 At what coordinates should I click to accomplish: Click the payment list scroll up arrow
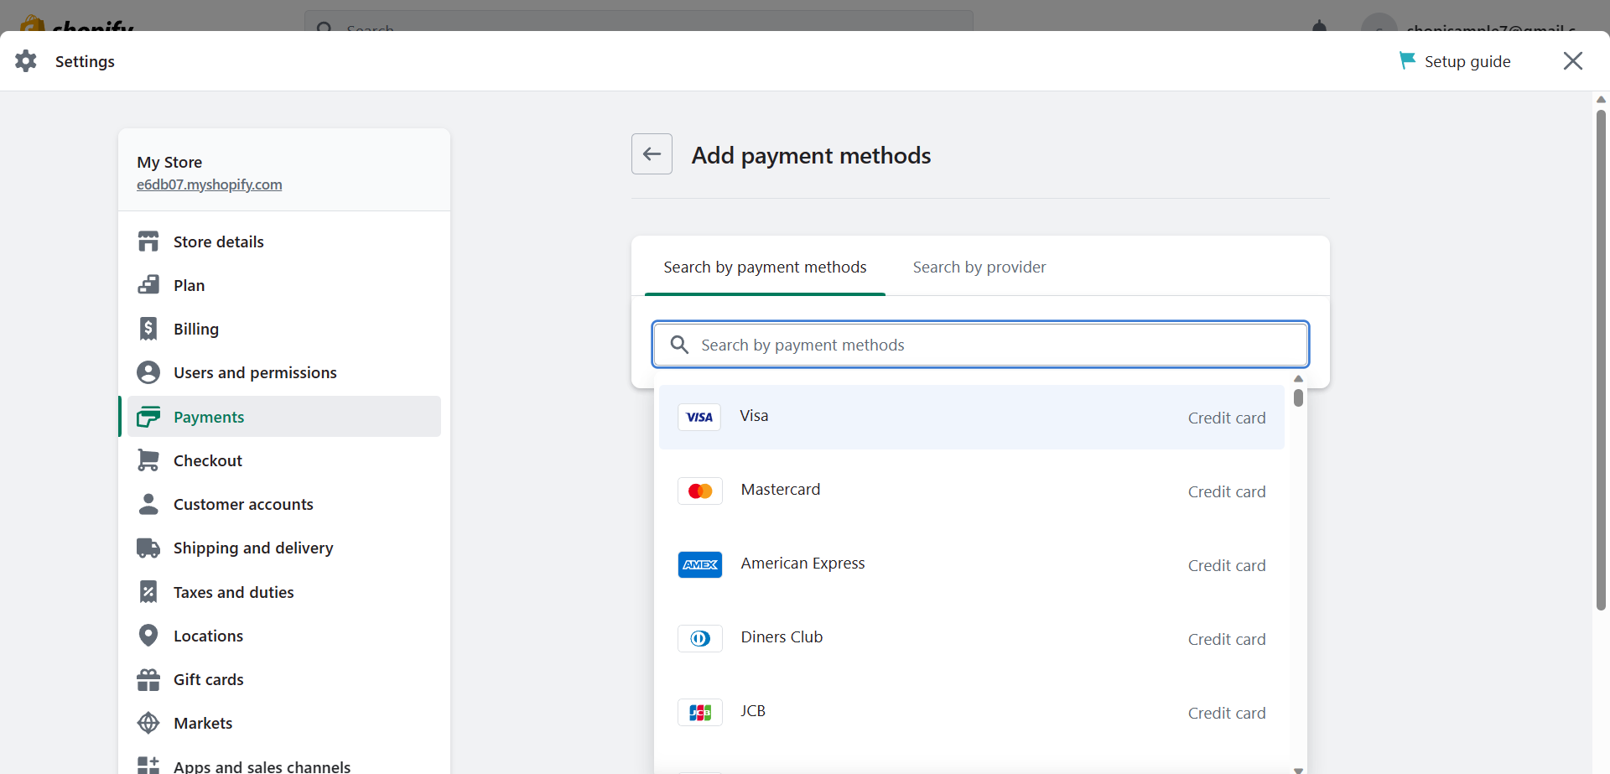pos(1298,379)
